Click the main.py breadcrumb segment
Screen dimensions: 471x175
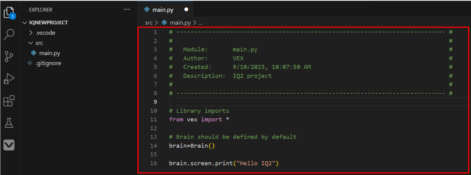tap(180, 23)
